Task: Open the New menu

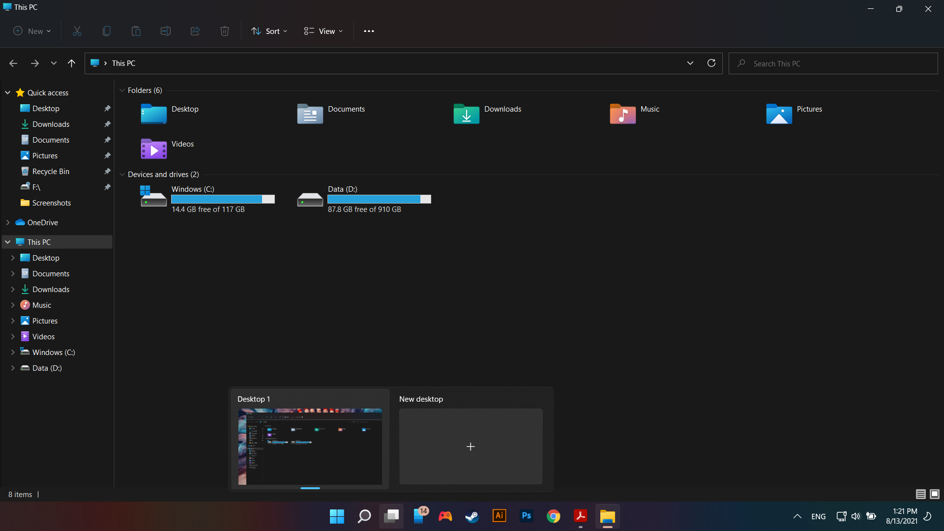Action: tap(31, 31)
